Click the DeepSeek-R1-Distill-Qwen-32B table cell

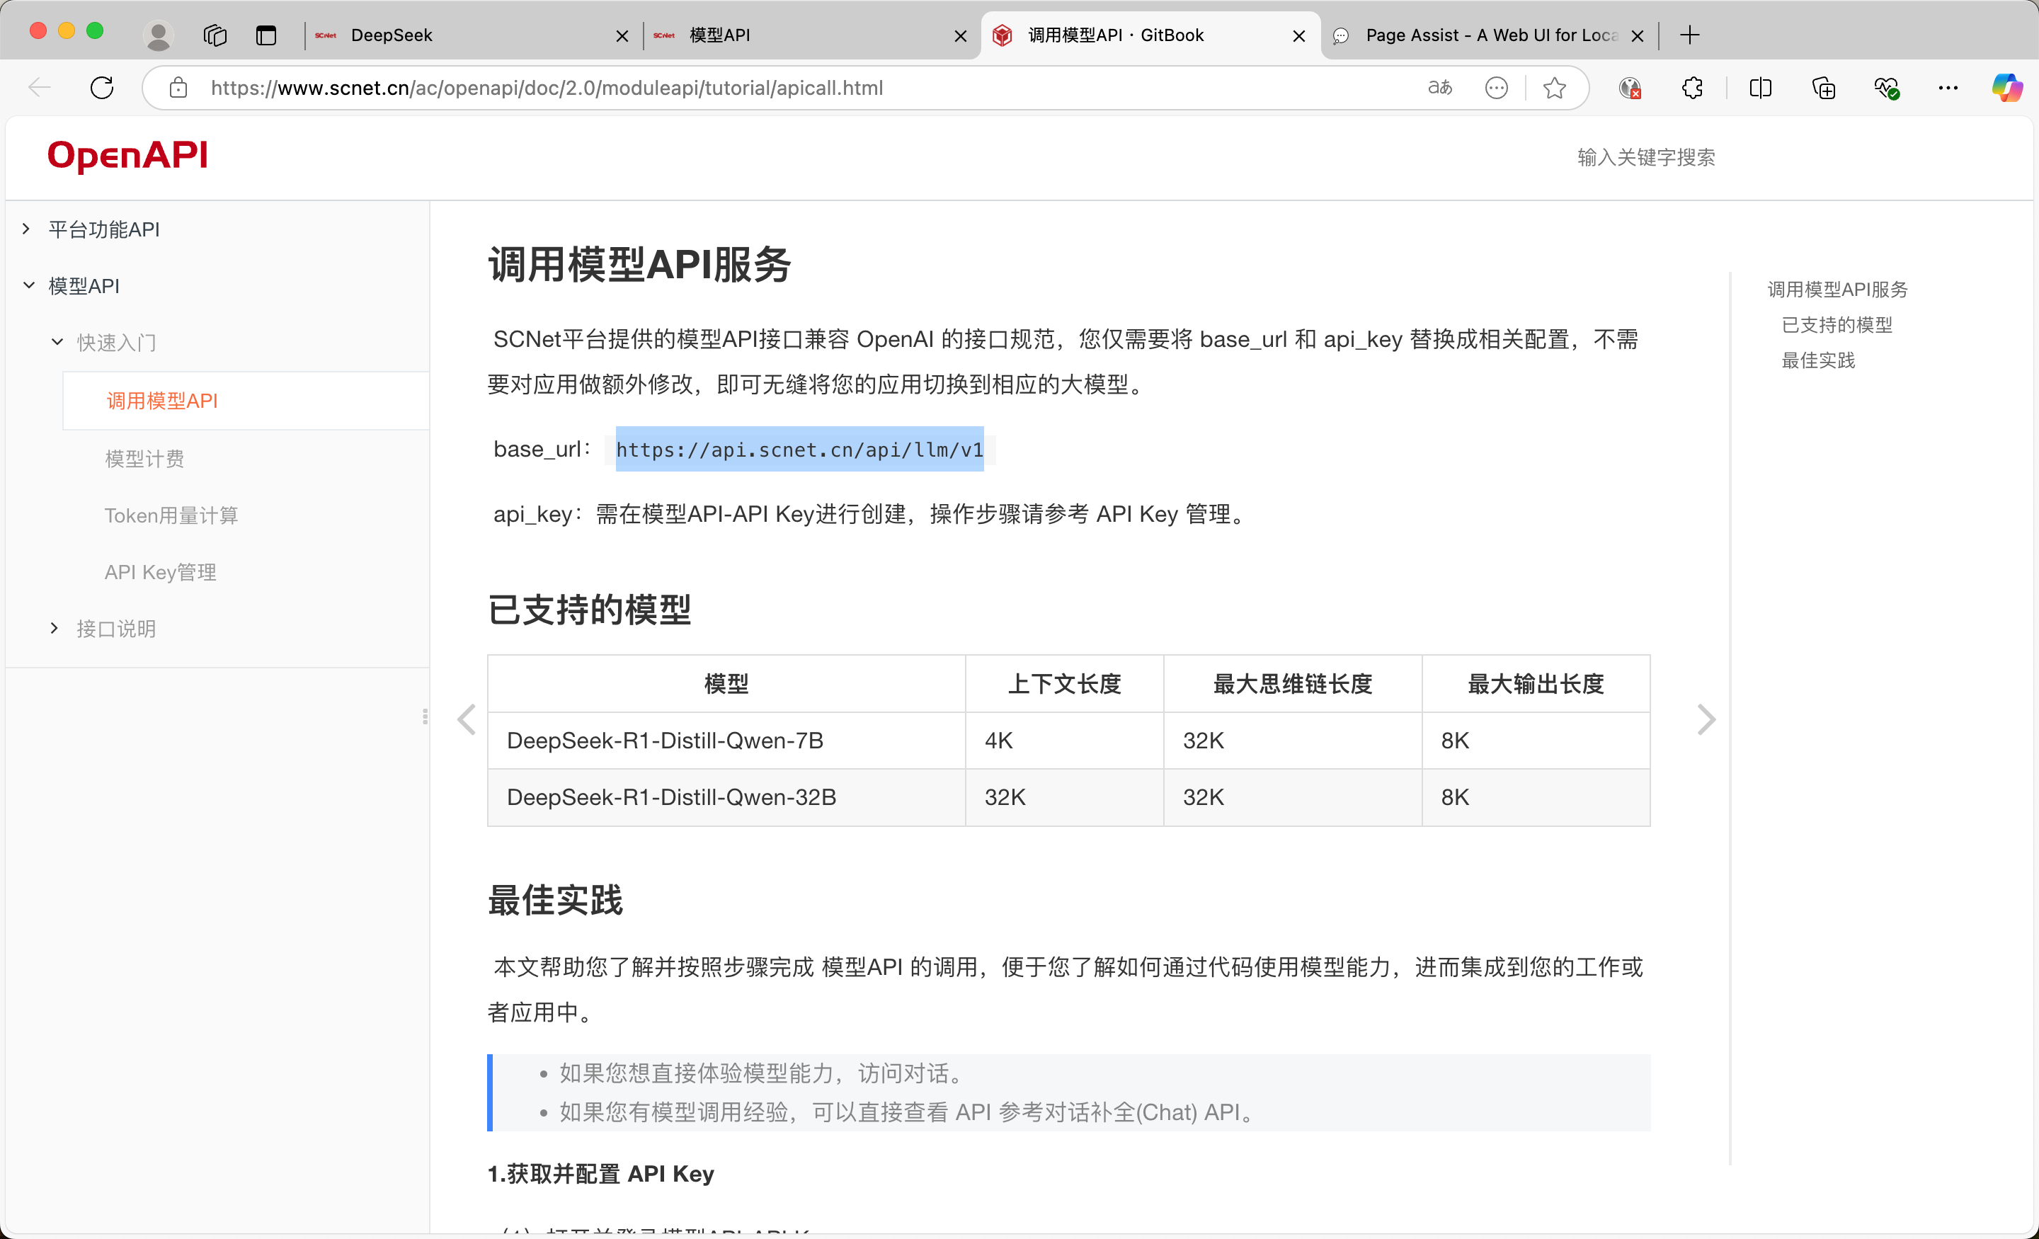pos(726,797)
